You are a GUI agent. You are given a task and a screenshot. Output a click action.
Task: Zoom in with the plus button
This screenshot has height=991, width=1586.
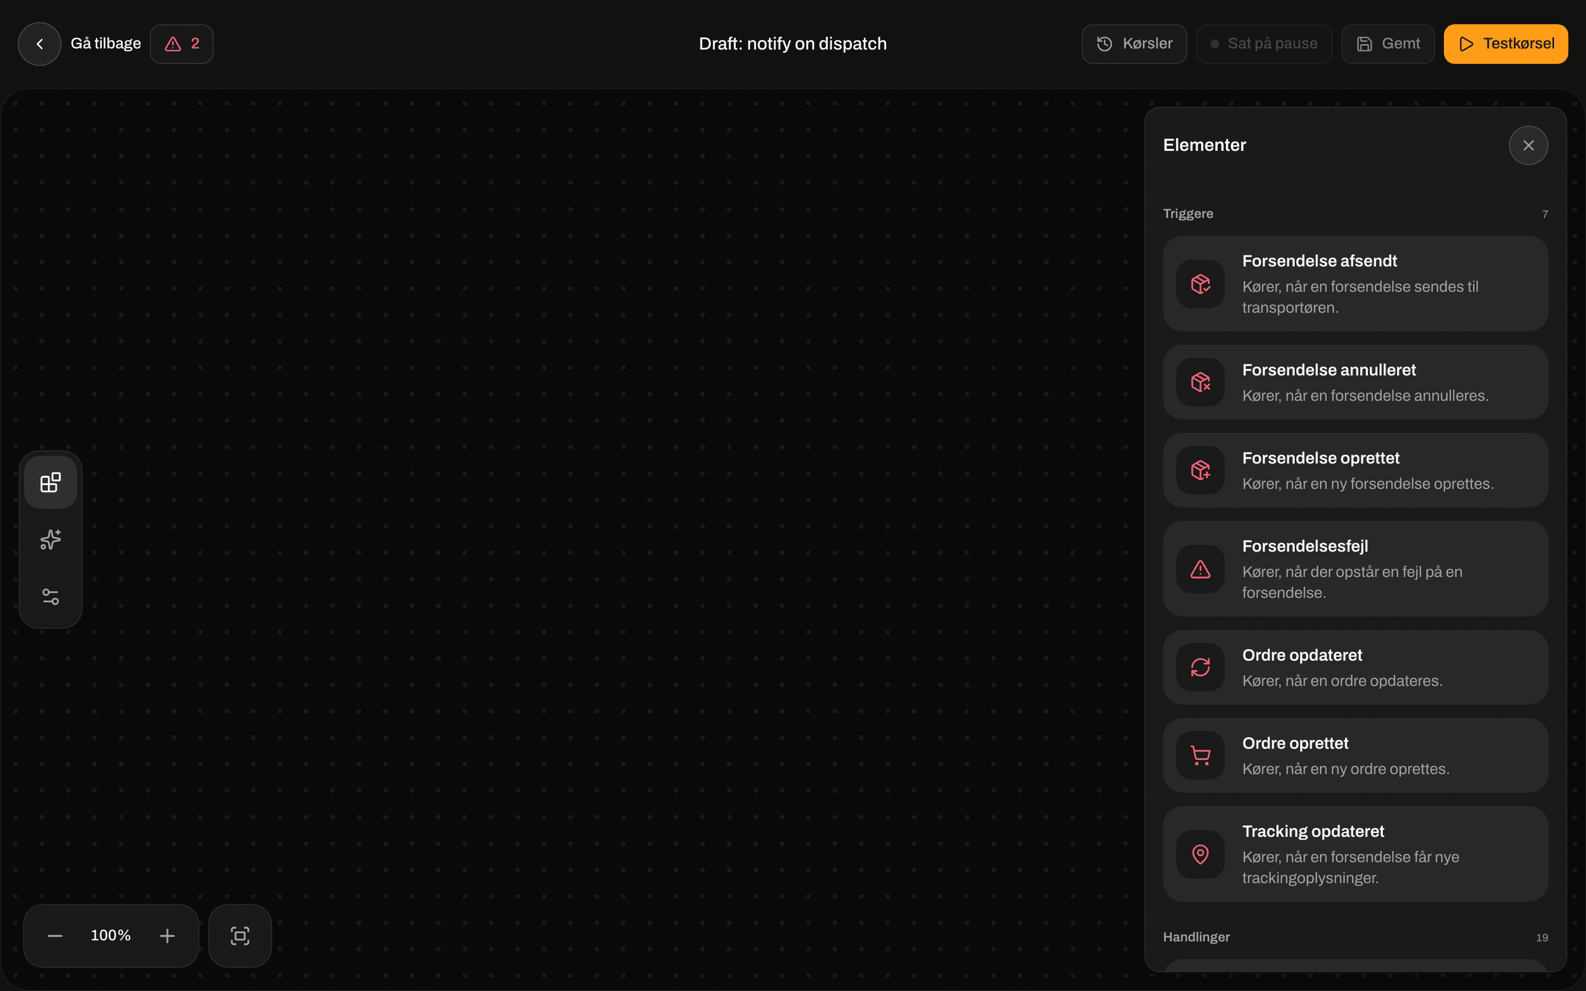tap(167, 935)
